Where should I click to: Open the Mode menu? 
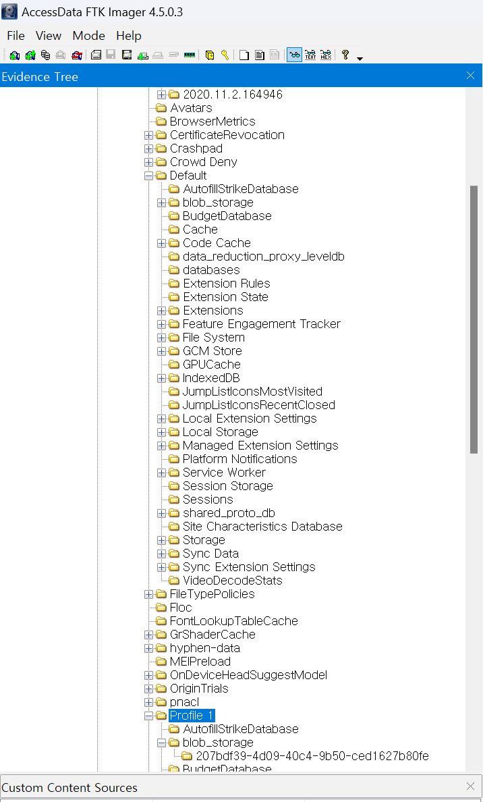(89, 36)
